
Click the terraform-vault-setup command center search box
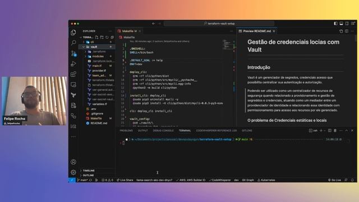click(219, 24)
